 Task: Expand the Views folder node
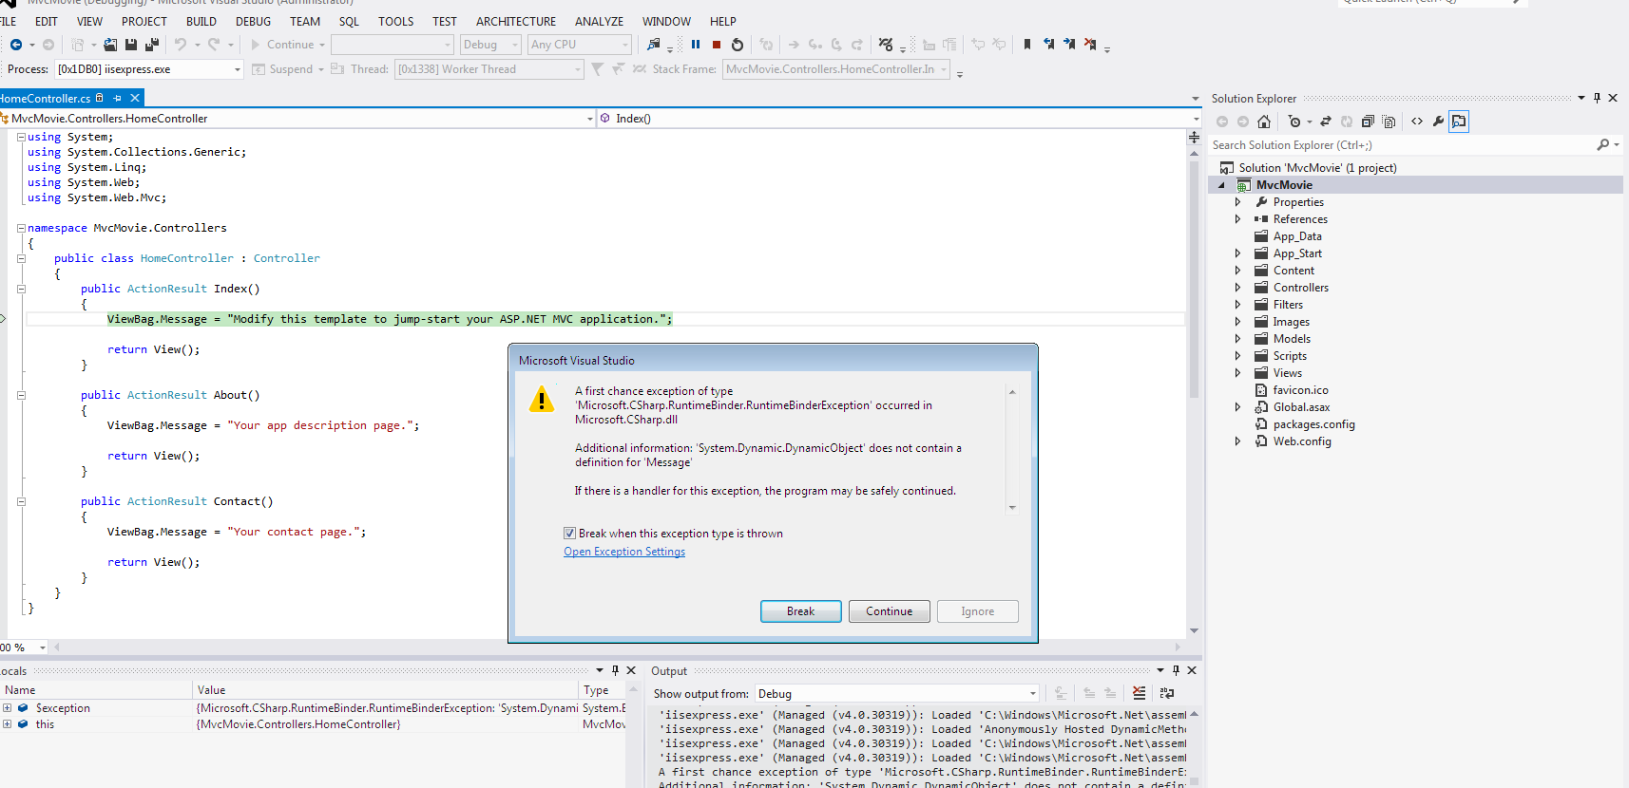point(1237,373)
